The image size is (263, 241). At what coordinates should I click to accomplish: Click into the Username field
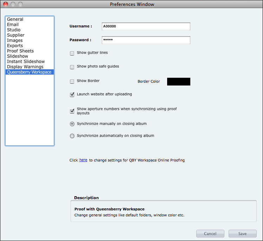click(146, 26)
